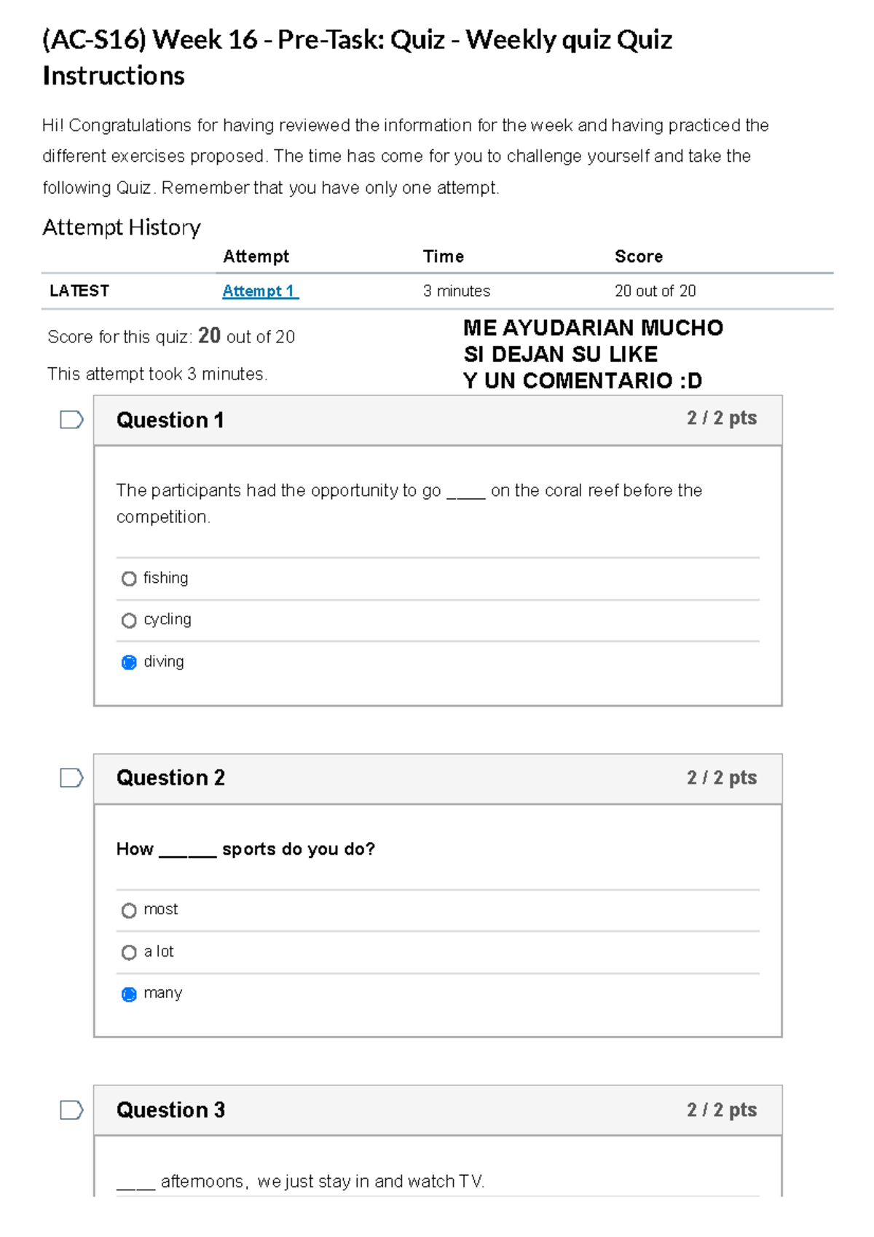Click the Question 1 '2 / 2 pts' score

coord(721,418)
